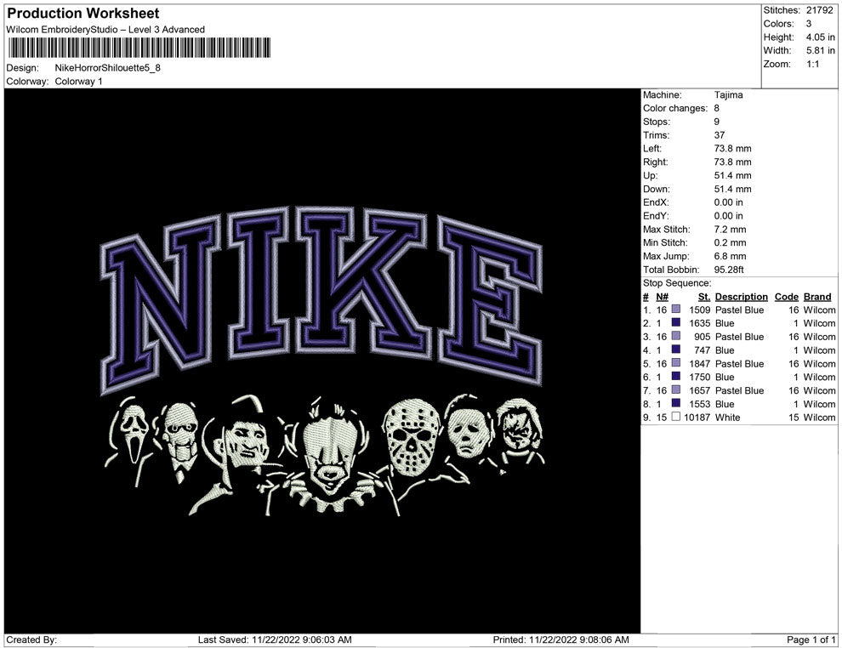Viewport: 842px width, 648px height.
Task: Click 'Wilcom EmbroideryStudio – Level 3 Advanced' text
Action: tap(105, 30)
